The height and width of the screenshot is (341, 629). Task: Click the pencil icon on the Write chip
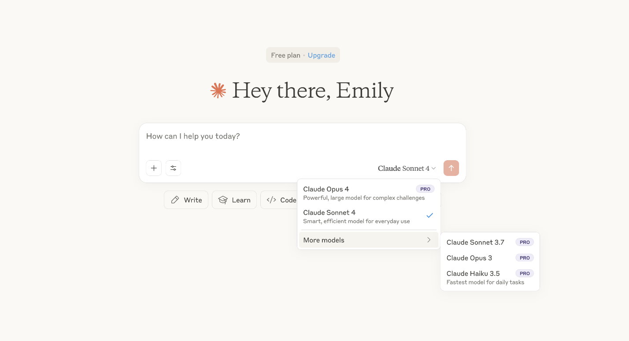pos(175,200)
